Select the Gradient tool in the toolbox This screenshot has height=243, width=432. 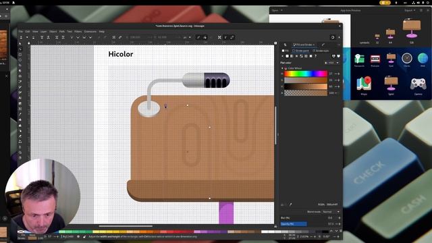pos(20,103)
